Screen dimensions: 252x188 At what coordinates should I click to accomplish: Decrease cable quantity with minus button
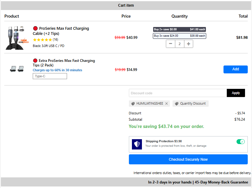pyautogui.click(x=170, y=44)
